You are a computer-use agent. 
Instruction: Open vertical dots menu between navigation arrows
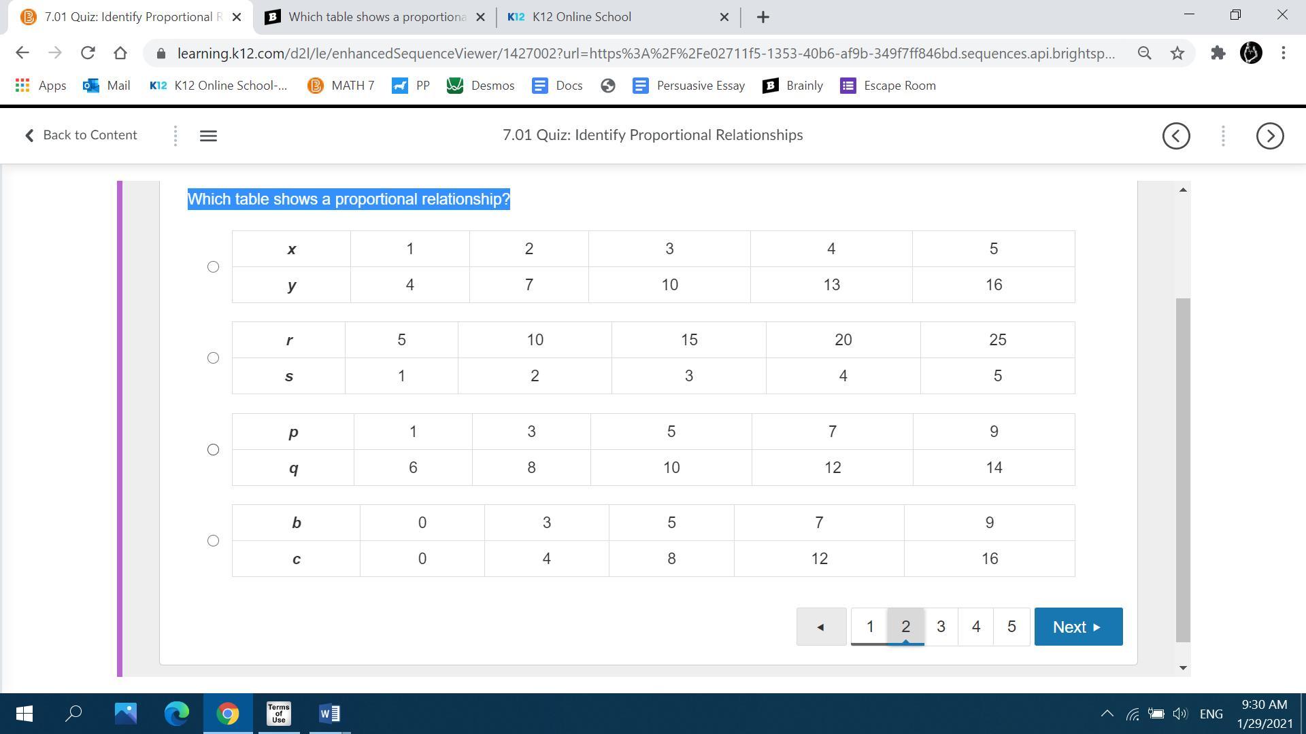(x=1223, y=136)
